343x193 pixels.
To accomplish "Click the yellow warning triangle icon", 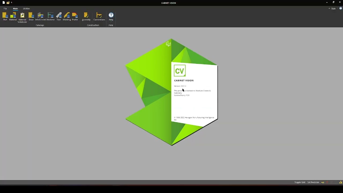I will pos(341,182).
